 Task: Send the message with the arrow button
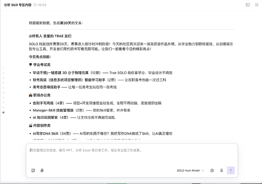click(231, 170)
